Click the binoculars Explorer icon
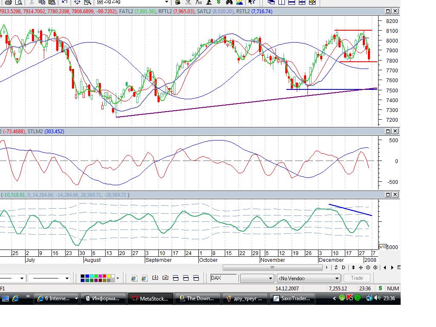Image resolution: width=436 pixels, height=327 pixels. coord(229,2)
